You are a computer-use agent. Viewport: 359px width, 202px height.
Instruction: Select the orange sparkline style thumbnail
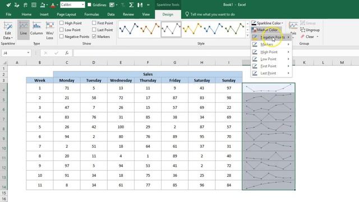click(150, 29)
